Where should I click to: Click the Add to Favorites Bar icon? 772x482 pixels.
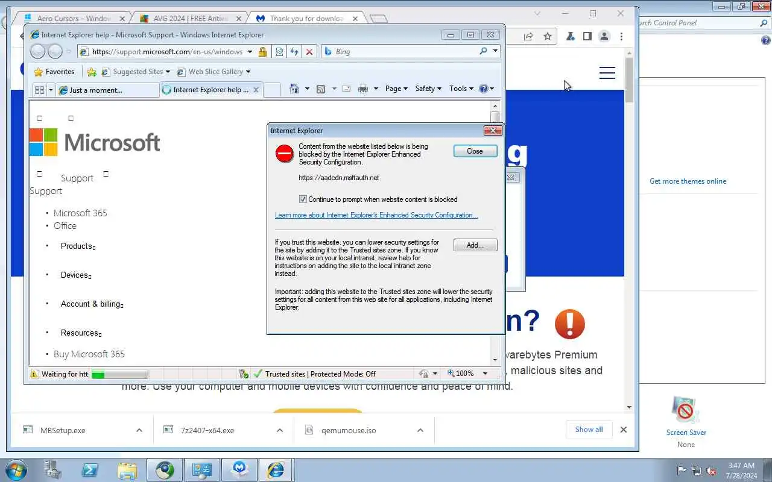pos(92,72)
